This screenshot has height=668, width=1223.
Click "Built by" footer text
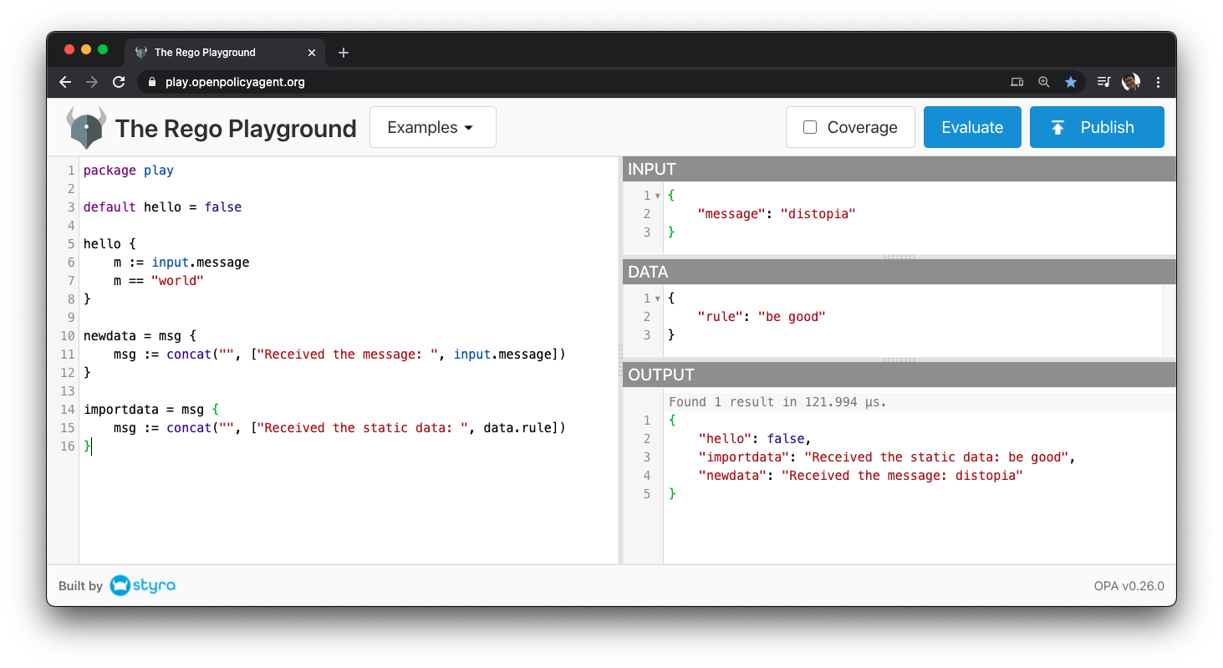(x=80, y=586)
